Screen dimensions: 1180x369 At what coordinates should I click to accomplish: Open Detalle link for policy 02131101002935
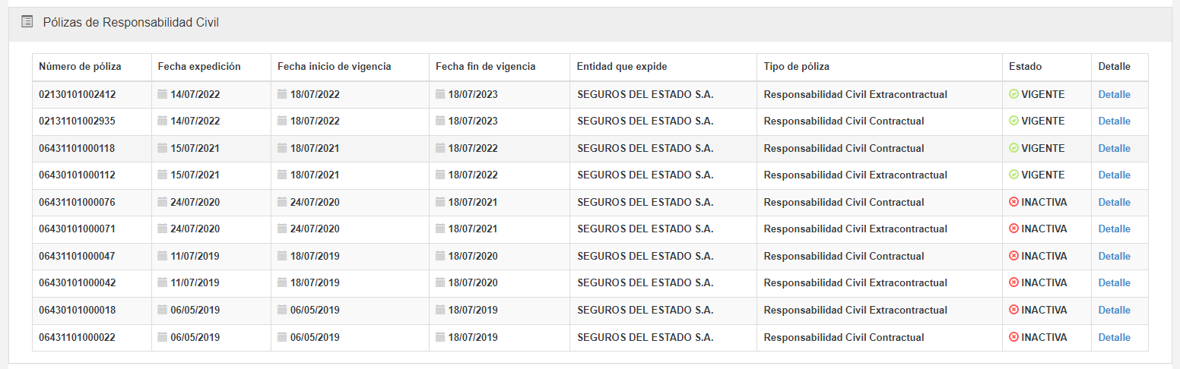tap(1114, 121)
